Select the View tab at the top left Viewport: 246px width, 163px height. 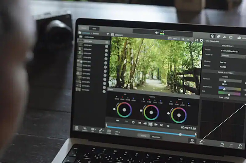(94, 29)
